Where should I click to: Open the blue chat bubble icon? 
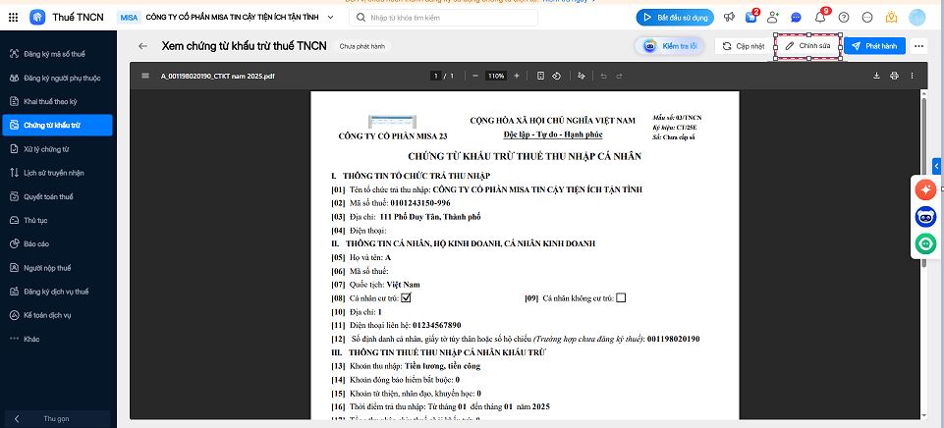796,18
